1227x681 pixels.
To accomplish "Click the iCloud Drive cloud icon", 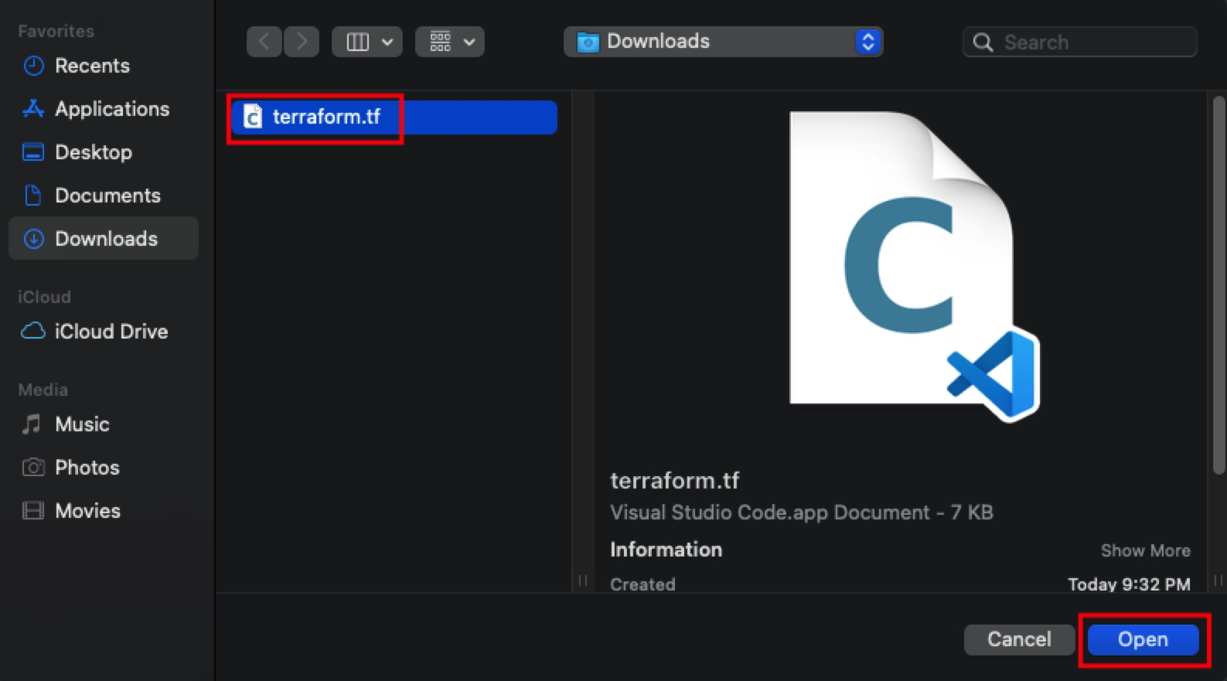I will [x=33, y=332].
